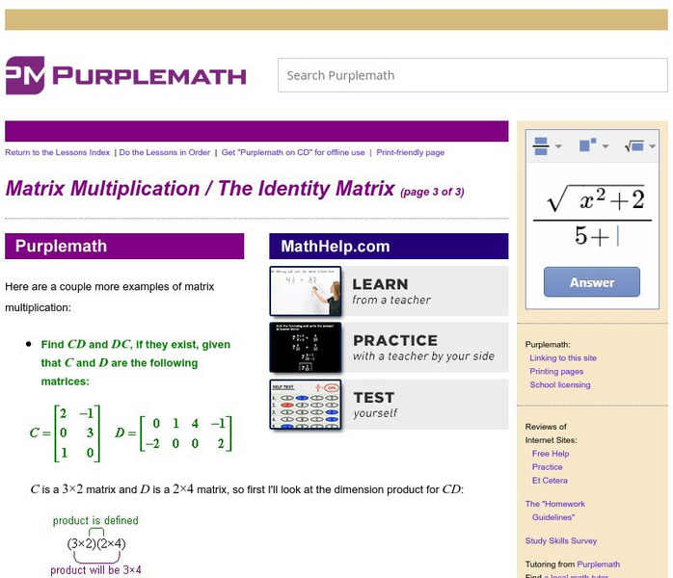Click the purple Purplemath section header
The image size is (673, 578).
point(124,246)
